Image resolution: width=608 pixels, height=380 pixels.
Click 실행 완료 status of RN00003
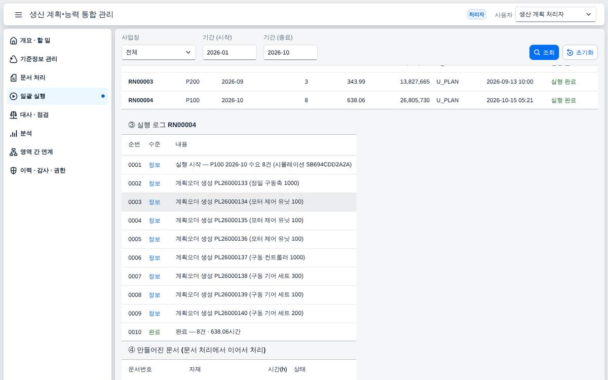pyautogui.click(x=563, y=82)
